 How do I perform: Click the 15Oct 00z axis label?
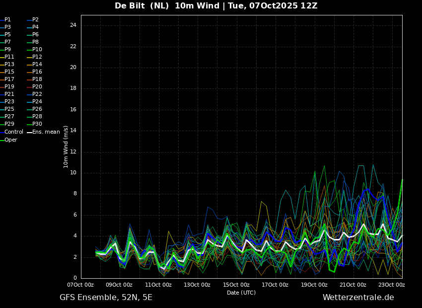tap(236, 285)
